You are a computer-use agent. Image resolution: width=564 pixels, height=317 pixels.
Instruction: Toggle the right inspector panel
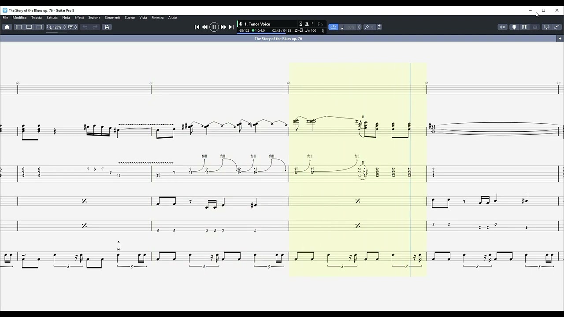click(39, 27)
